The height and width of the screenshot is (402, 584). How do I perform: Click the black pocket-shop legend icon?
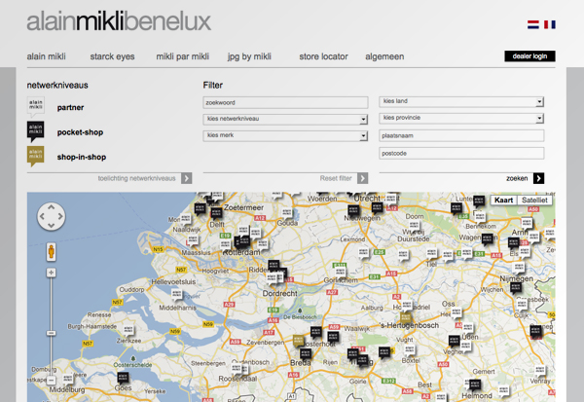(x=36, y=131)
